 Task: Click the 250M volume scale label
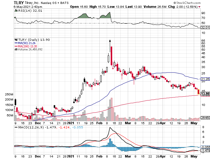coord(9,94)
